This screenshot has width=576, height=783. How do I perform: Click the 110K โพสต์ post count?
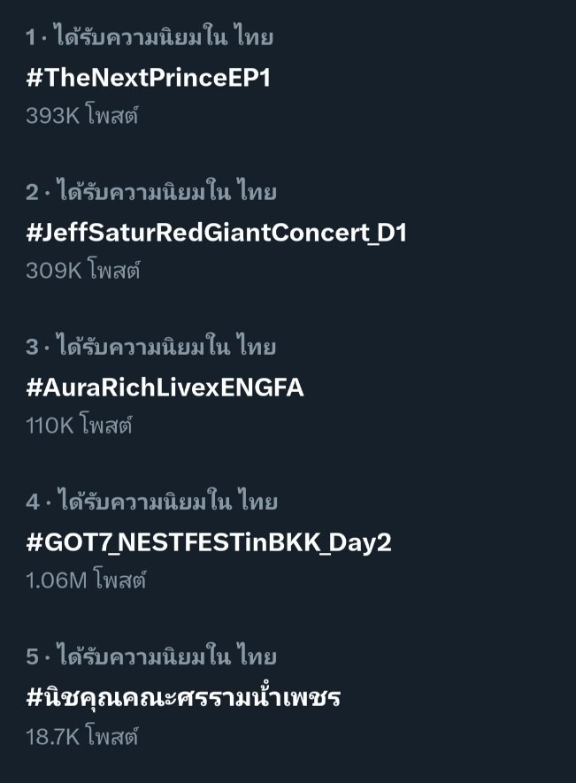tap(79, 425)
